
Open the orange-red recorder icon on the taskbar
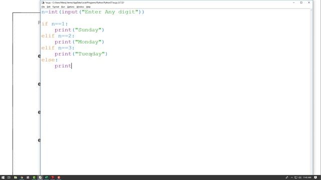coord(59,177)
